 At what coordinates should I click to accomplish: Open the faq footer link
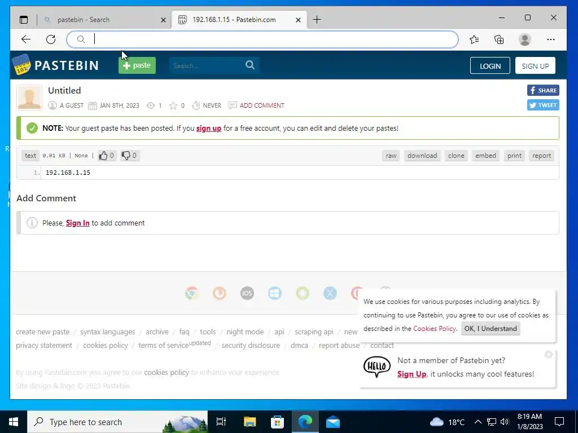(x=185, y=332)
